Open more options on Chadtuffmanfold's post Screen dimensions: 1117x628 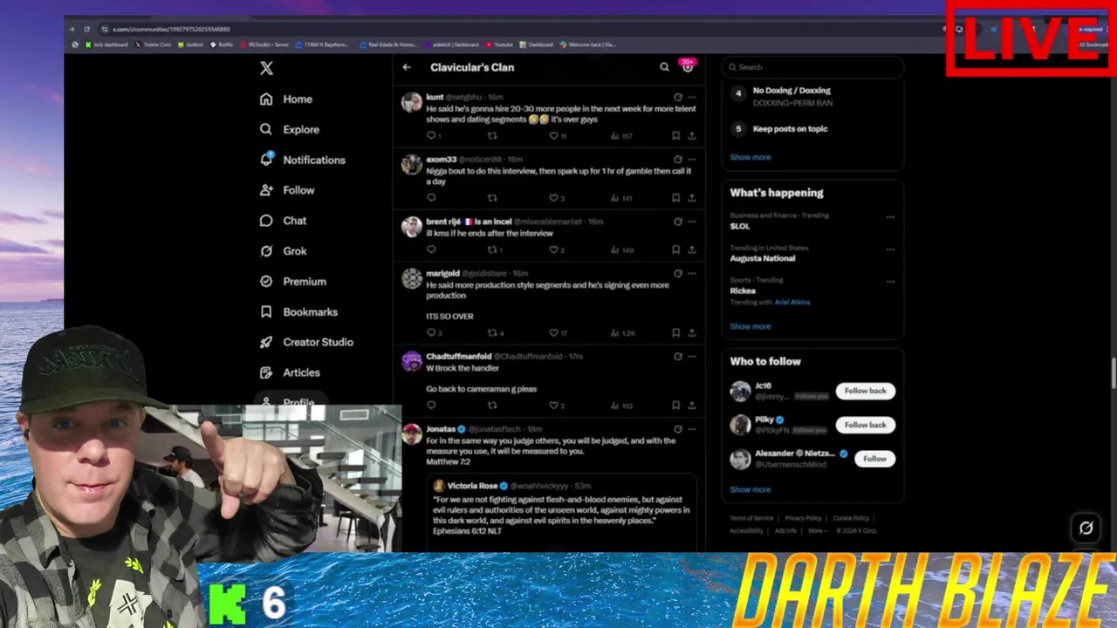[692, 357]
